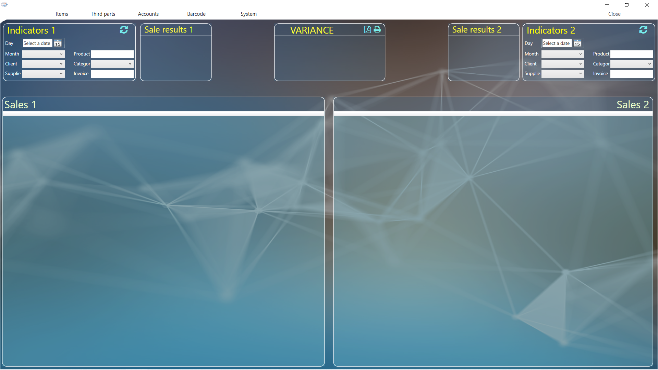Open the Barcode menu

pos(196,14)
